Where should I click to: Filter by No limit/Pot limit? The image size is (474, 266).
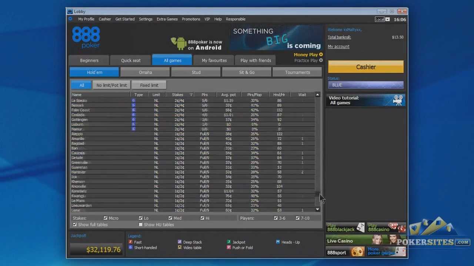111,85
